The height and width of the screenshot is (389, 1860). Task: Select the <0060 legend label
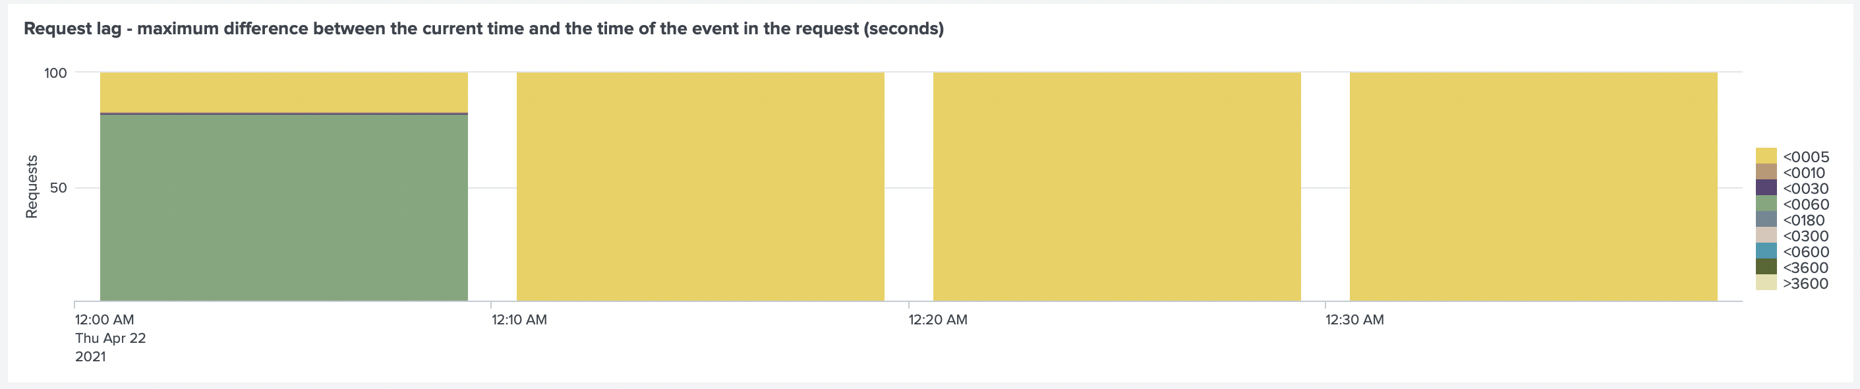pyautogui.click(x=1806, y=204)
